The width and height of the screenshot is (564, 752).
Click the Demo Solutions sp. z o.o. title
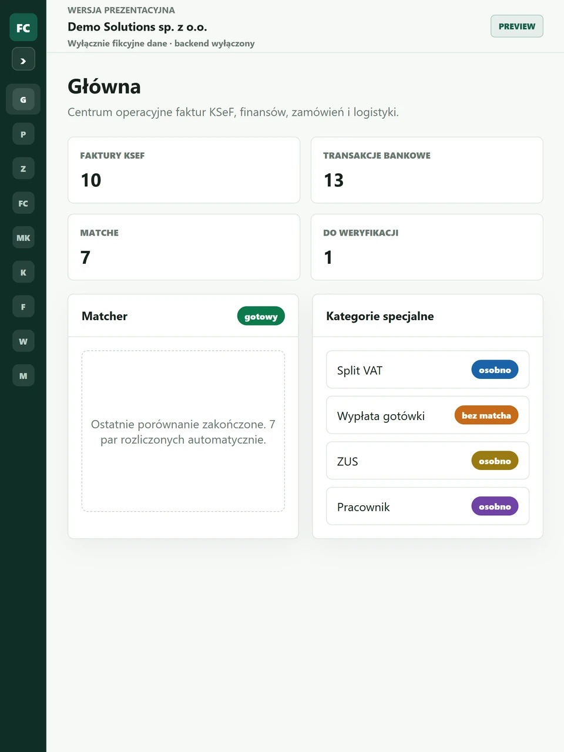(137, 27)
